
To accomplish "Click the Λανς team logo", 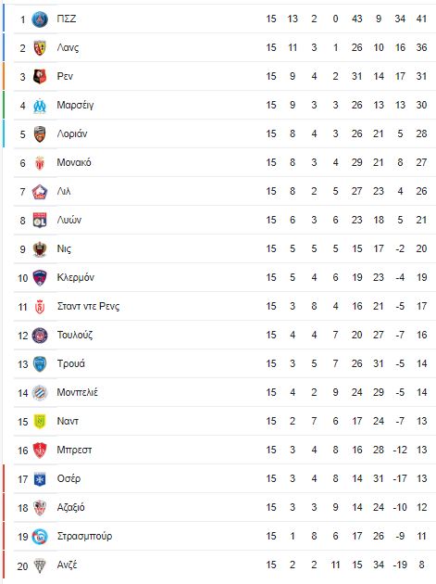I will (40, 47).
